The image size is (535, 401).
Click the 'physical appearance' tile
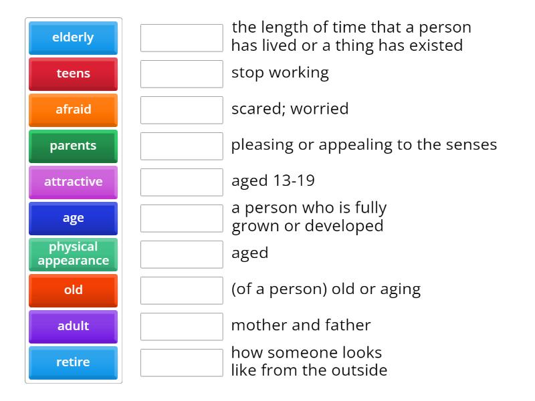point(73,254)
